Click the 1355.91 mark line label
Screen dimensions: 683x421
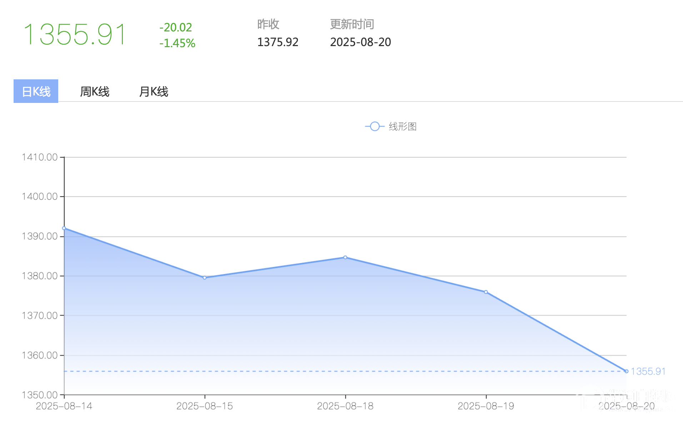(648, 371)
